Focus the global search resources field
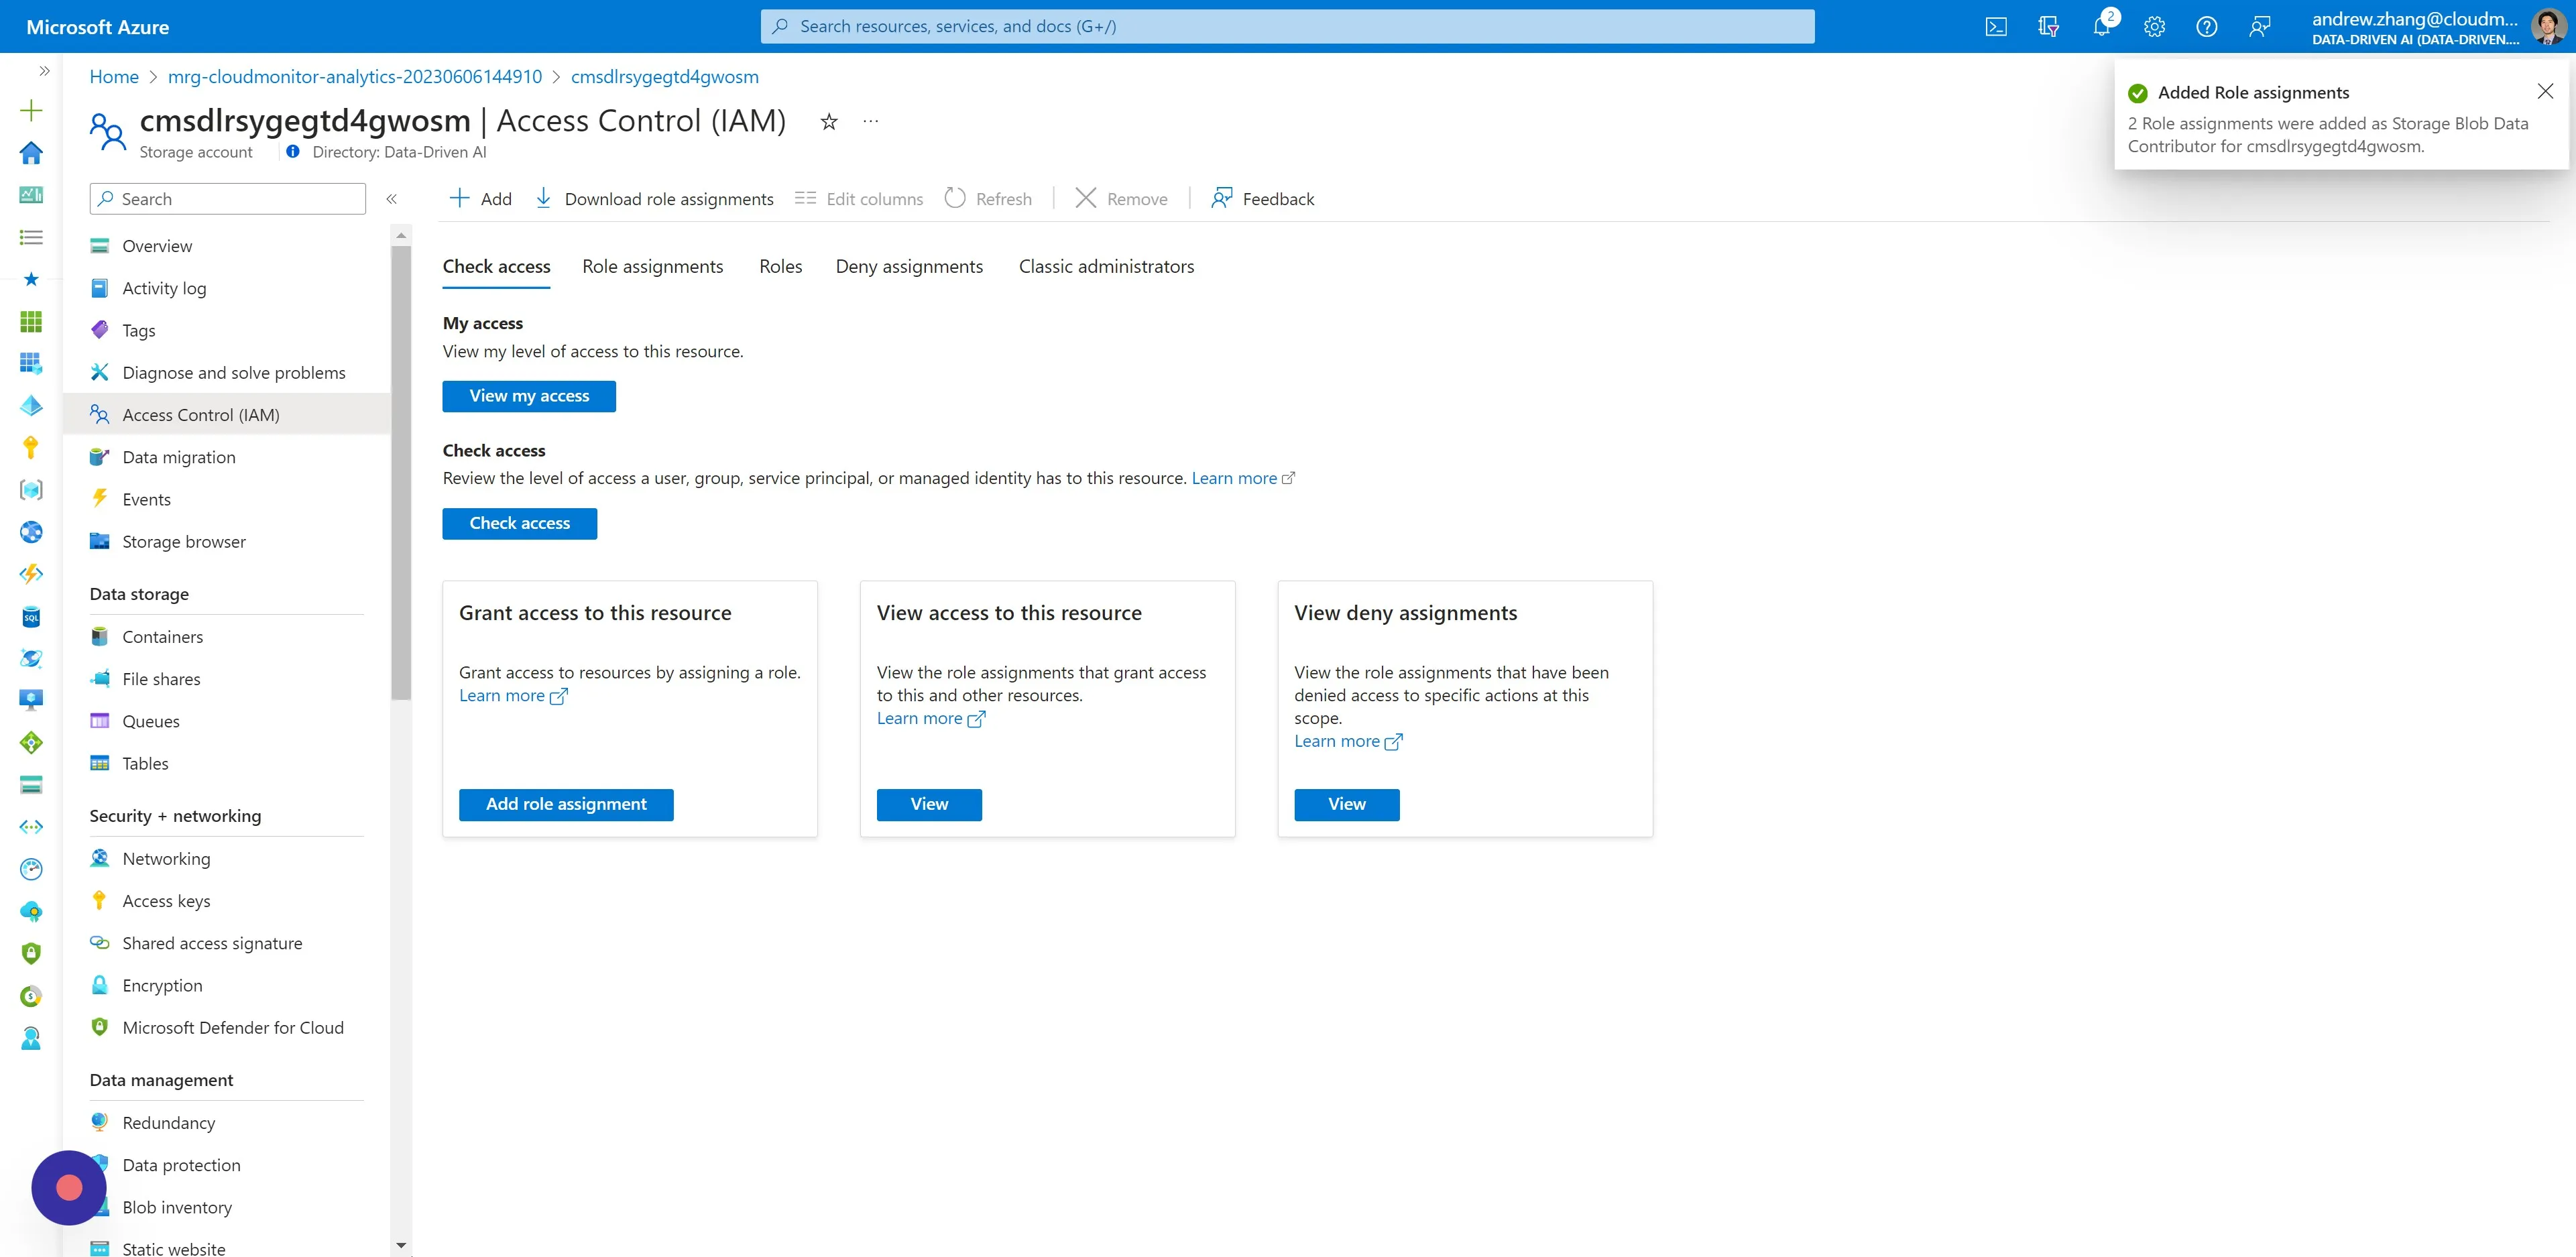Image resolution: width=2576 pixels, height=1257 pixels. point(1287,27)
